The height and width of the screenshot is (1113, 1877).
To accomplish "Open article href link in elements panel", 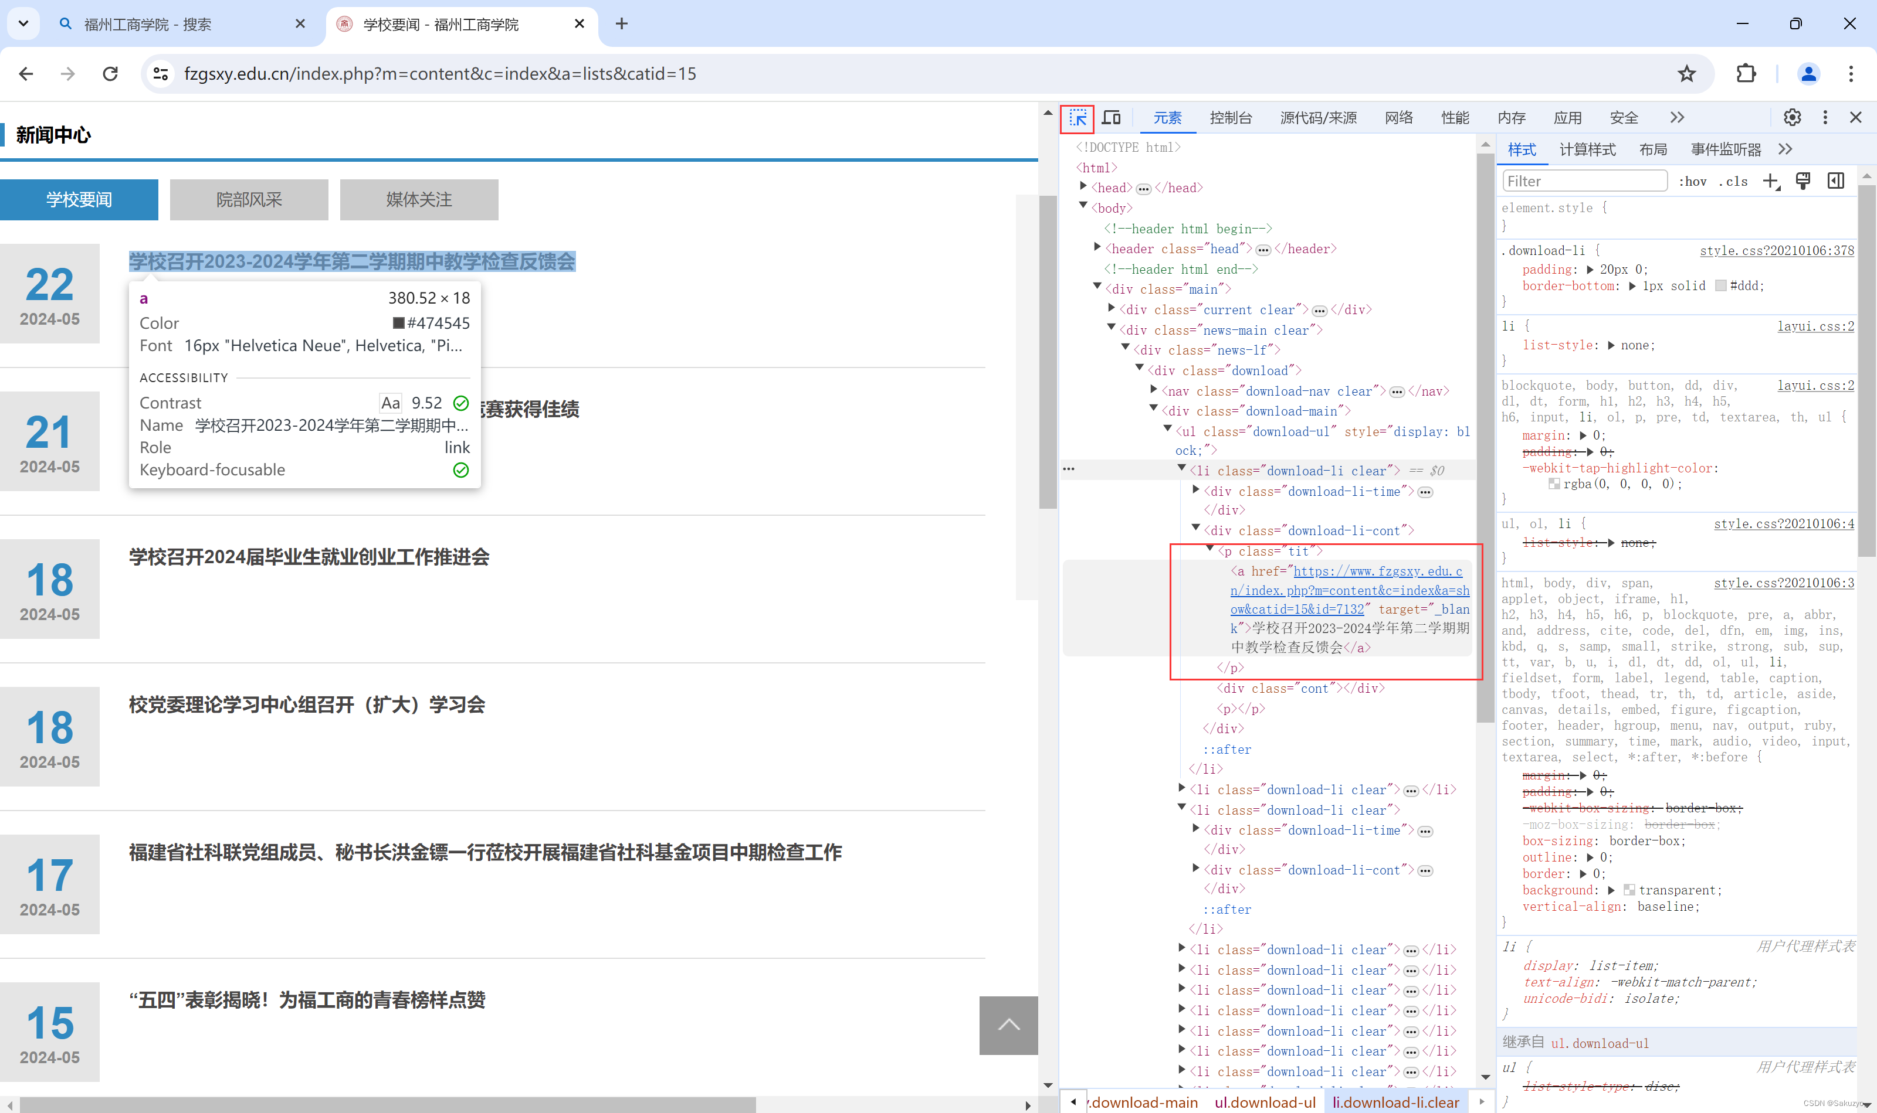I will (1350, 591).
